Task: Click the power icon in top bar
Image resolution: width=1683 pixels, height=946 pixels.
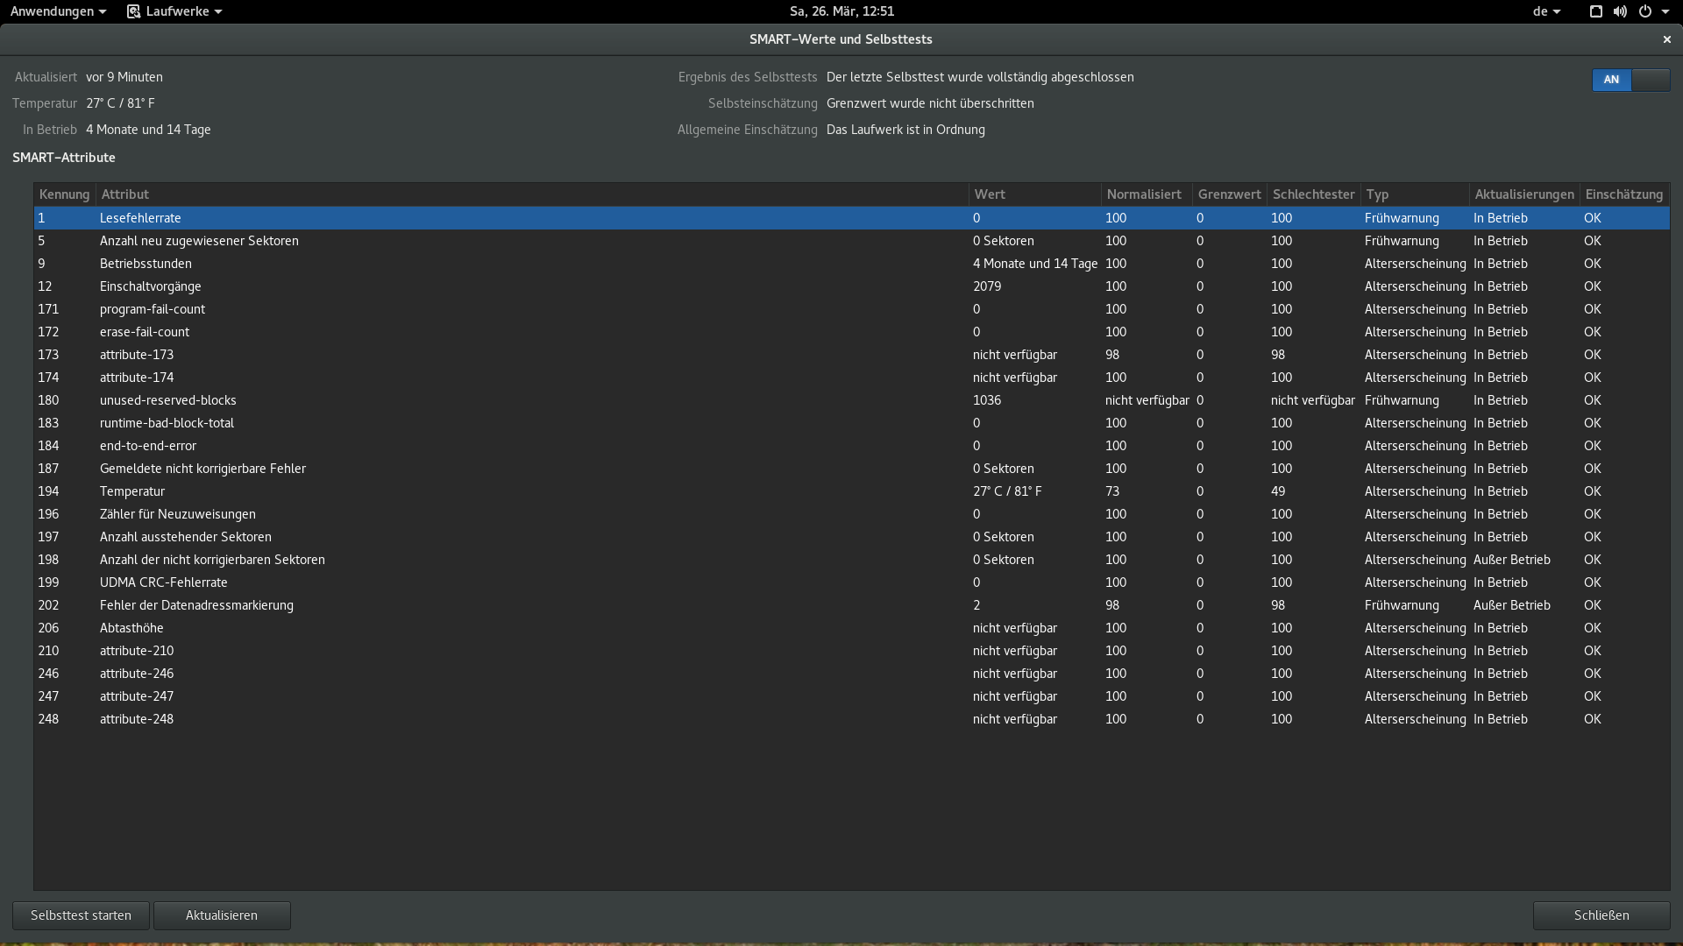Action: 1645,11
